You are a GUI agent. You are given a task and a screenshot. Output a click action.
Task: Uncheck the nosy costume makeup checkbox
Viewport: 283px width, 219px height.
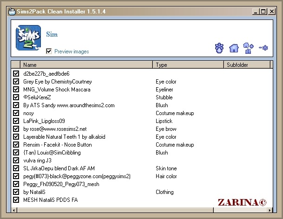(x=16, y=113)
